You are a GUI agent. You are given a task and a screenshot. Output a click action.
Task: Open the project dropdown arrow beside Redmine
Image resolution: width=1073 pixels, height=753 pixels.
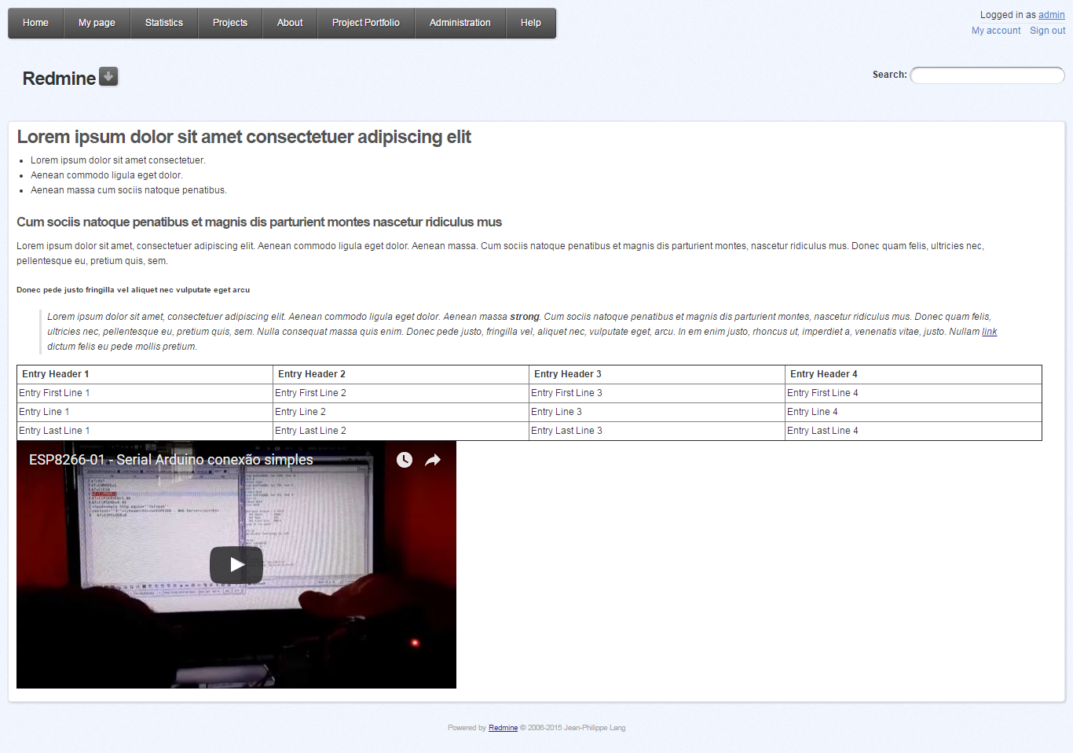click(108, 76)
